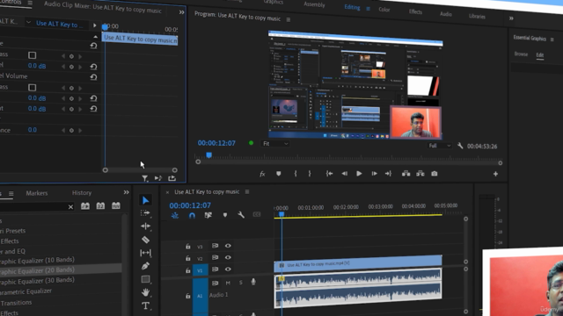This screenshot has height=316, width=563.
Task: Hide track V2 with eye icon
Action: point(228,257)
